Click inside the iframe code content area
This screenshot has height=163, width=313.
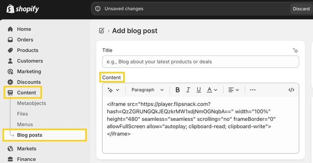click(x=200, y=125)
